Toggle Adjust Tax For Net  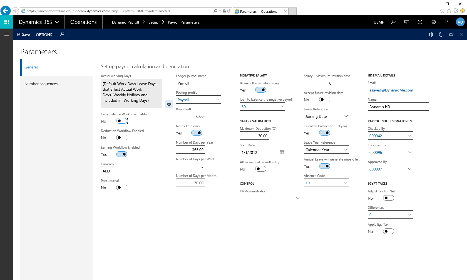389,198
